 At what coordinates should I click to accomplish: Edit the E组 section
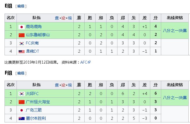click(x=21, y=6)
